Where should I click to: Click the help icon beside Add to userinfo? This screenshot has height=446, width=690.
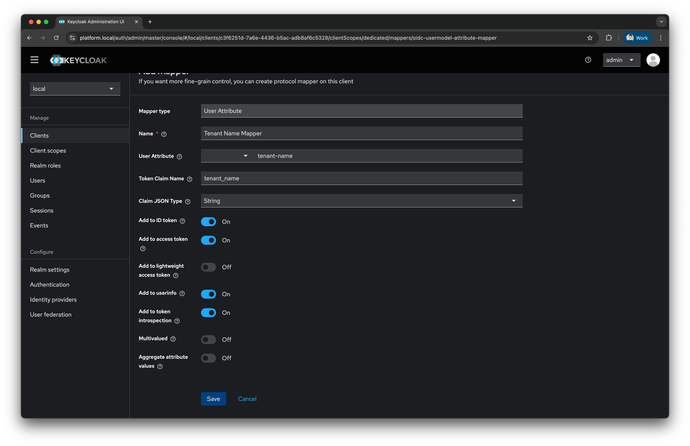[182, 294]
